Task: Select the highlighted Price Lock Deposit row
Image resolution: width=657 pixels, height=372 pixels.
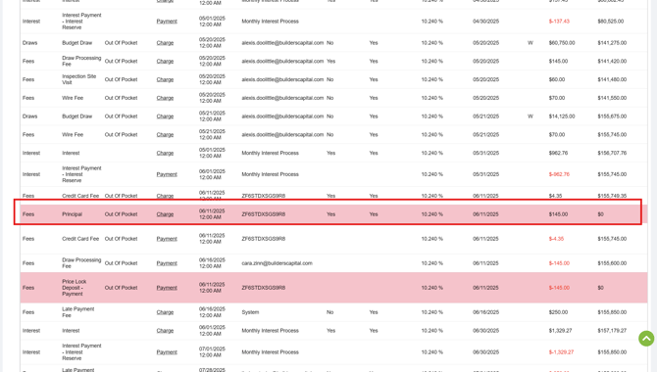Action: 333,288
